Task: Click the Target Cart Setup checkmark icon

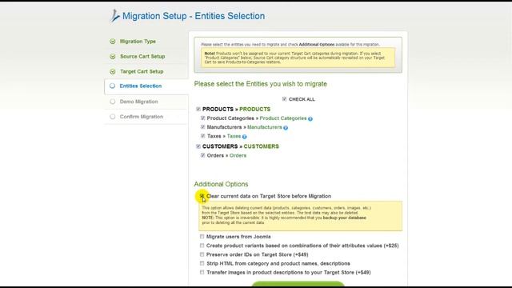Action: click(x=113, y=71)
